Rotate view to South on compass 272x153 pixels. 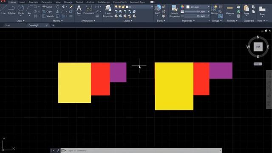point(258,57)
